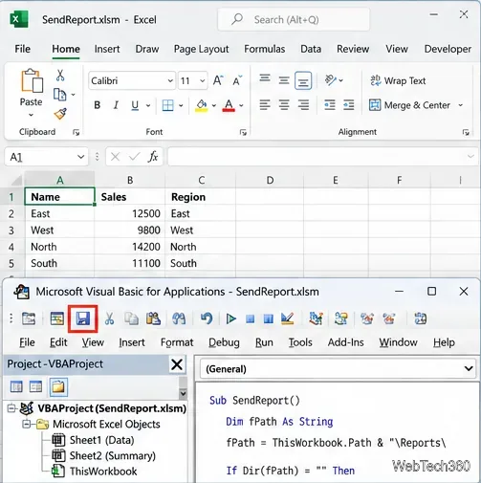Open the font size 11 dropdown
Viewport: 481px width, 483px height.
(202, 81)
